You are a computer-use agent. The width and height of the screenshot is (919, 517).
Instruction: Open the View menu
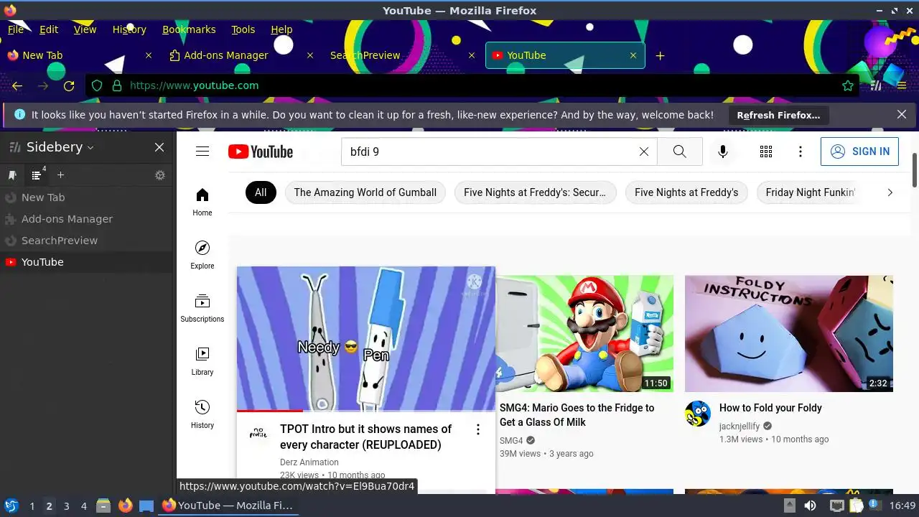(85, 29)
